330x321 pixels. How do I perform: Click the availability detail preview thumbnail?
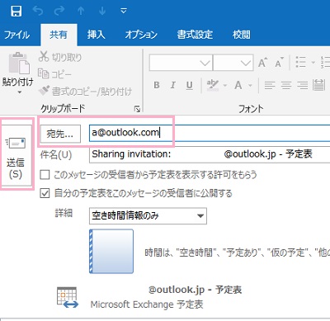pyautogui.click(x=111, y=252)
